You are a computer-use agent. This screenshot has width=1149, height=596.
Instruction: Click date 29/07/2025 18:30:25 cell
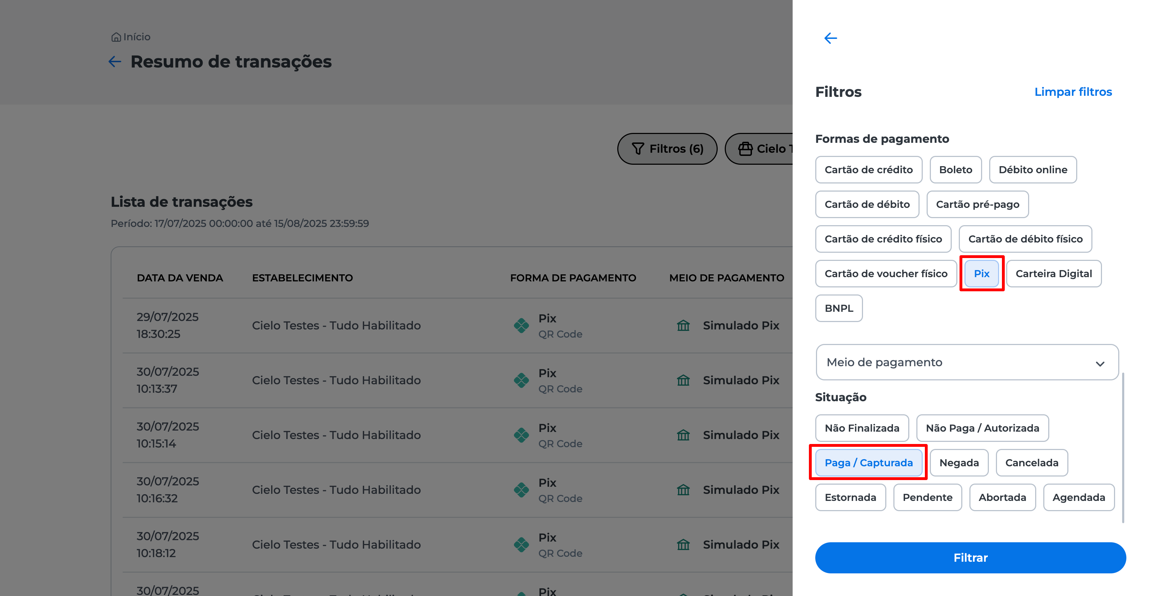167,325
